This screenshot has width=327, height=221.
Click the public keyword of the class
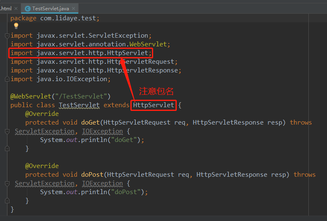pyautogui.click(x=22, y=105)
